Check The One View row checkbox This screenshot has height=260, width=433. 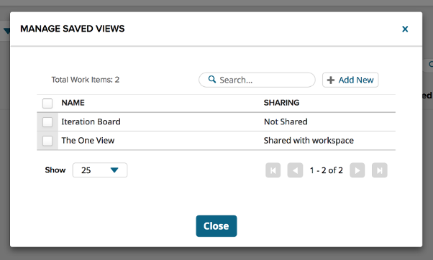coord(47,141)
